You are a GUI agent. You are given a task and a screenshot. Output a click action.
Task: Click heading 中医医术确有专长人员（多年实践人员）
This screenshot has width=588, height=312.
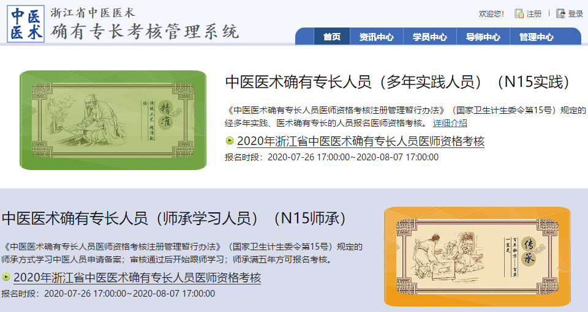[353, 82]
